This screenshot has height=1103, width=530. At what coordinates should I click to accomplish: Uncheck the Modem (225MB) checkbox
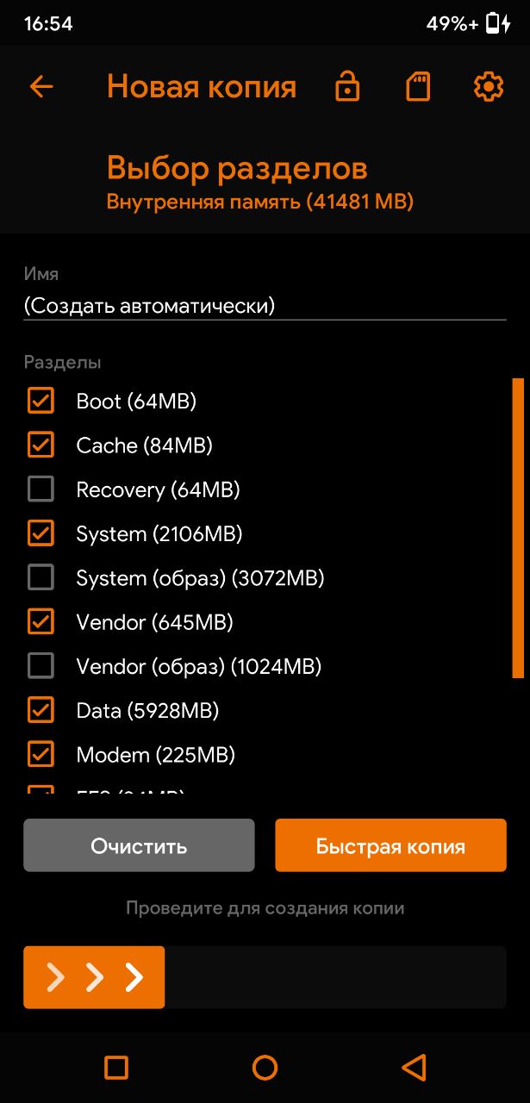[41, 755]
